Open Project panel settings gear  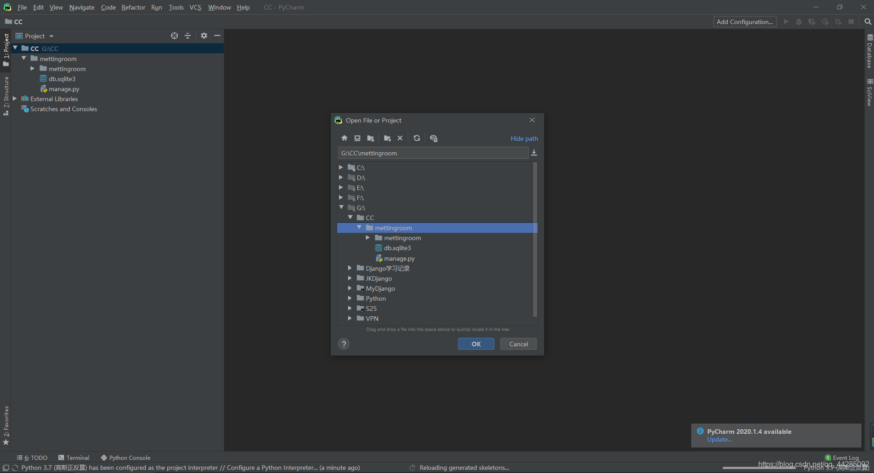tap(204, 36)
